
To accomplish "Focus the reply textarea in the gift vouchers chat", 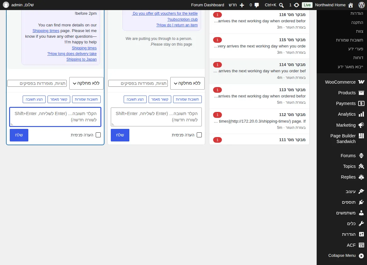I will [156, 117].
